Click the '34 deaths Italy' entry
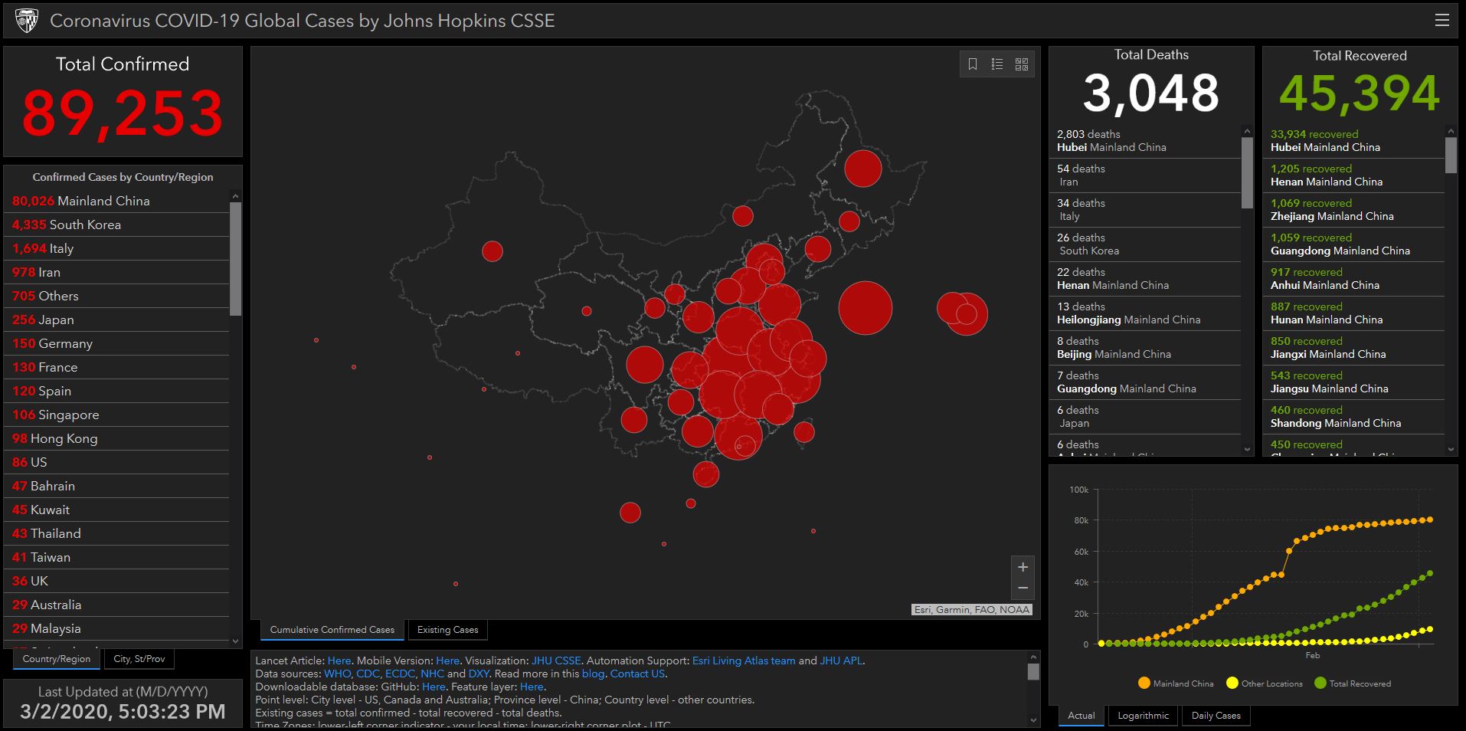This screenshot has width=1466, height=731. click(1145, 210)
